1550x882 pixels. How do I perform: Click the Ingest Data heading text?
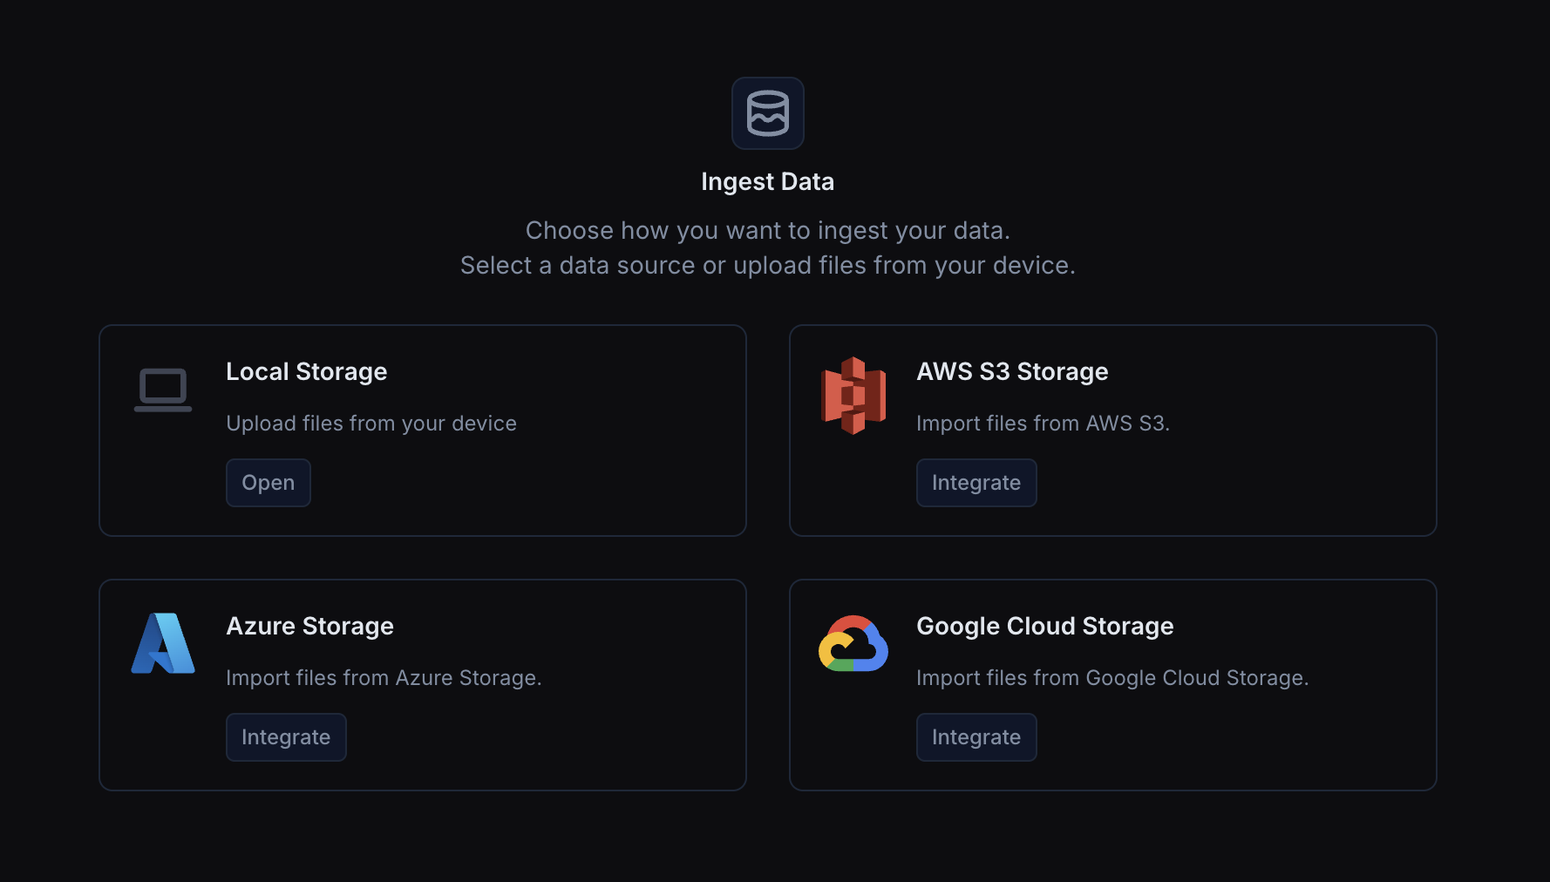click(x=767, y=181)
